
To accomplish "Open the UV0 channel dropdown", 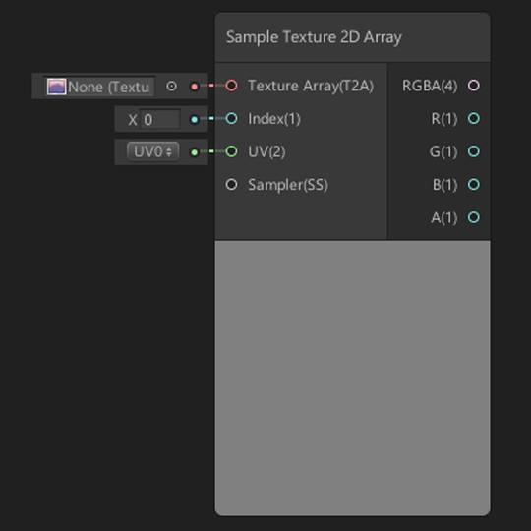I will pos(153,151).
